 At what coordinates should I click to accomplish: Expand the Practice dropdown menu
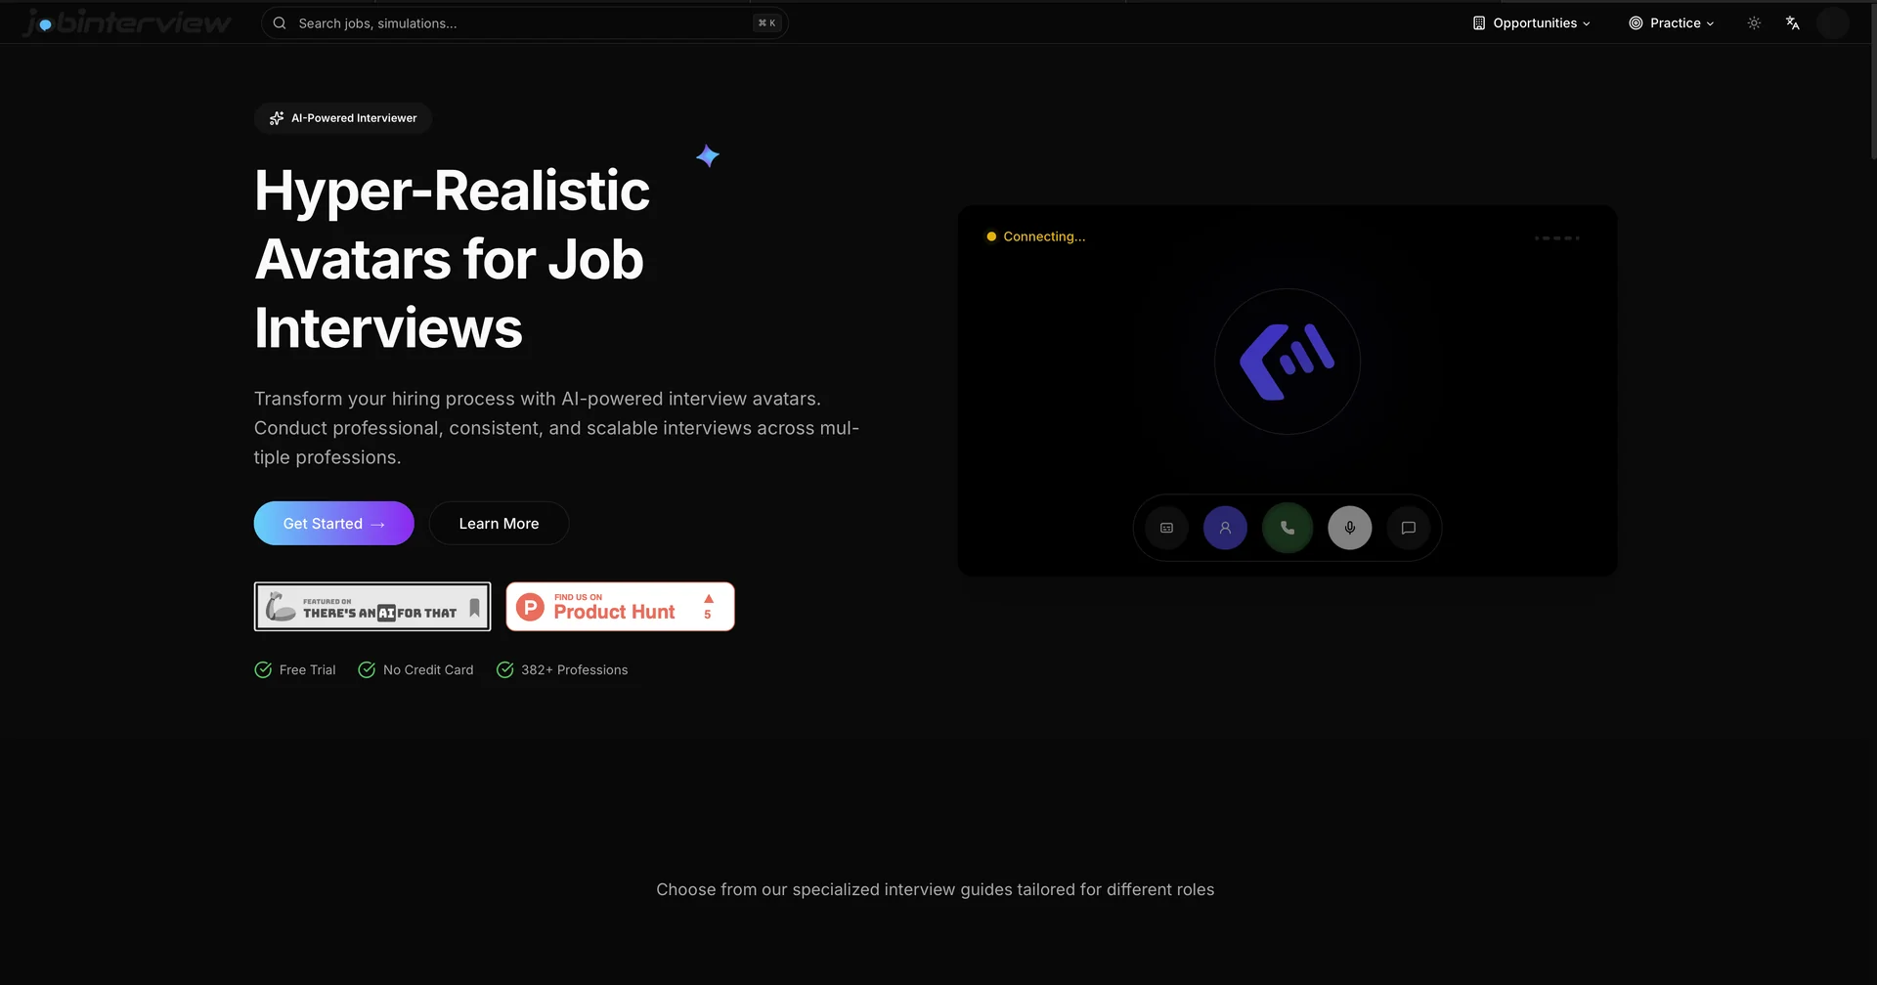click(x=1672, y=23)
